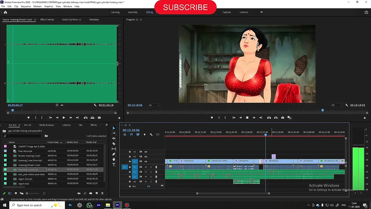The height and width of the screenshot is (209, 371).
Task: Hide V1 track output eye
Action: click(x=146, y=161)
